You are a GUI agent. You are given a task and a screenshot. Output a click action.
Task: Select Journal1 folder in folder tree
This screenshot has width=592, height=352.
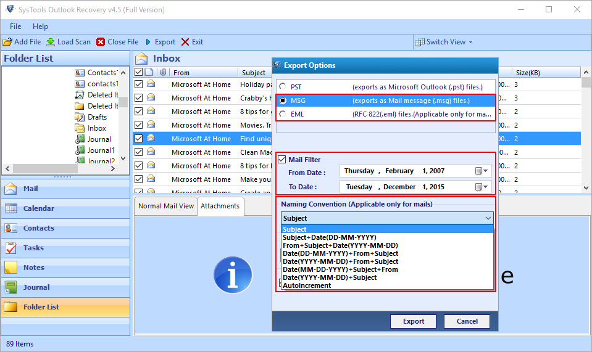(x=95, y=150)
